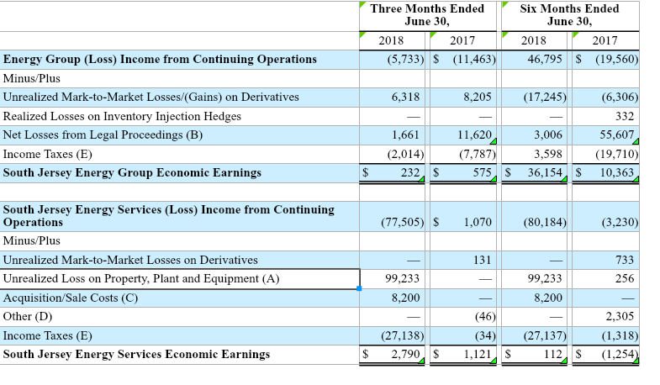Click 'Net Losses from Legal Proceedings (B)' label

[x=103, y=135]
